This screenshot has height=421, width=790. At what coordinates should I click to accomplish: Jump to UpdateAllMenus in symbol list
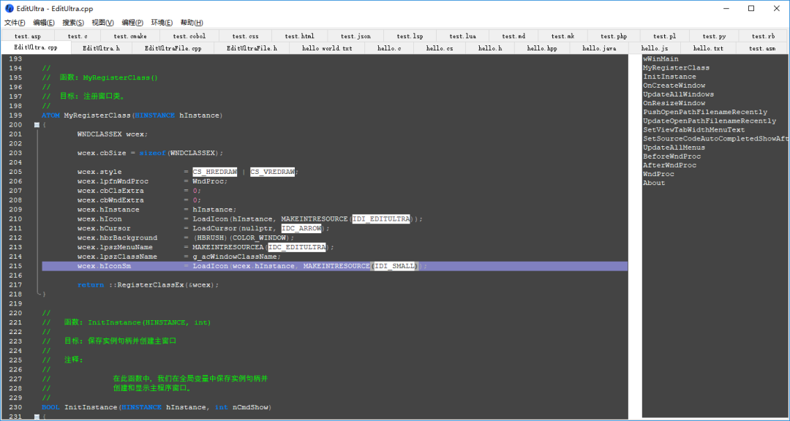coord(674,148)
